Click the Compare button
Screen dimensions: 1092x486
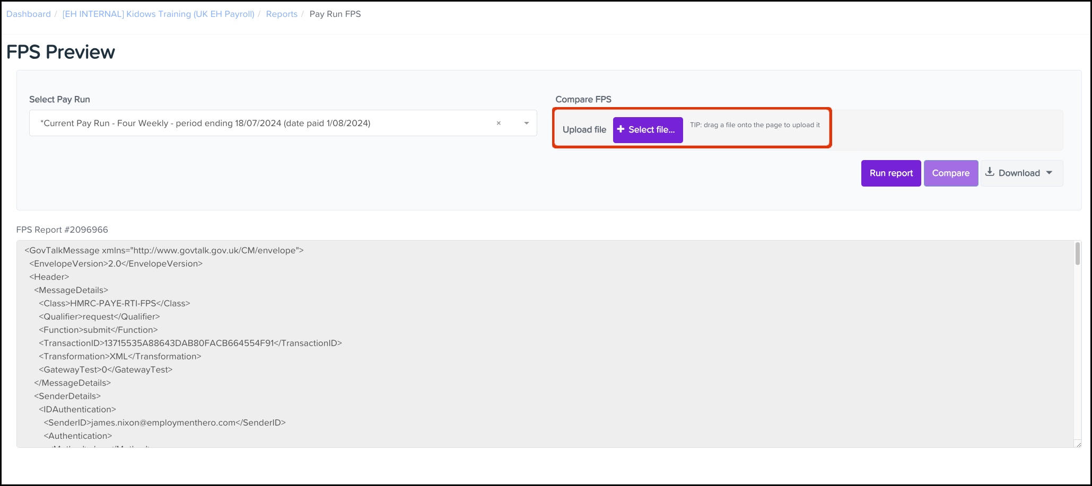pyautogui.click(x=950, y=173)
